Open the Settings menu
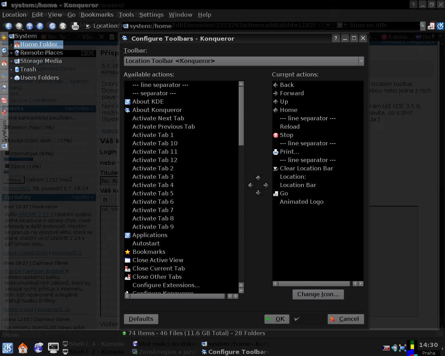This screenshot has width=445, height=356. (x=151, y=15)
